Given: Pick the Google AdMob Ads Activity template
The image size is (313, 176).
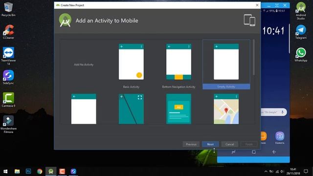Looking at the screenshot, I should 179,109.
